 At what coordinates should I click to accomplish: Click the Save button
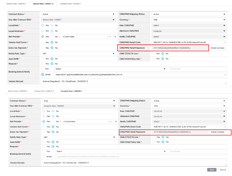click(212, 170)
